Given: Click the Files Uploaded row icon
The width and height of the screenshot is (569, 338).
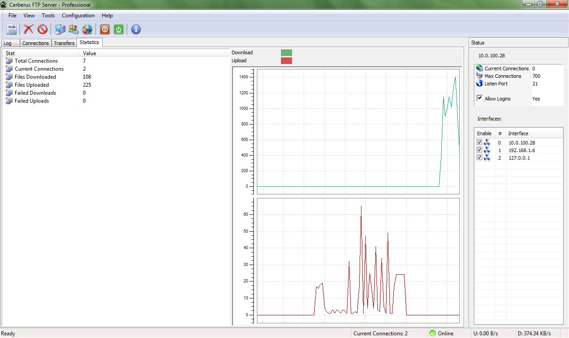Looking at the screenshot, I should tap(9, 85).
